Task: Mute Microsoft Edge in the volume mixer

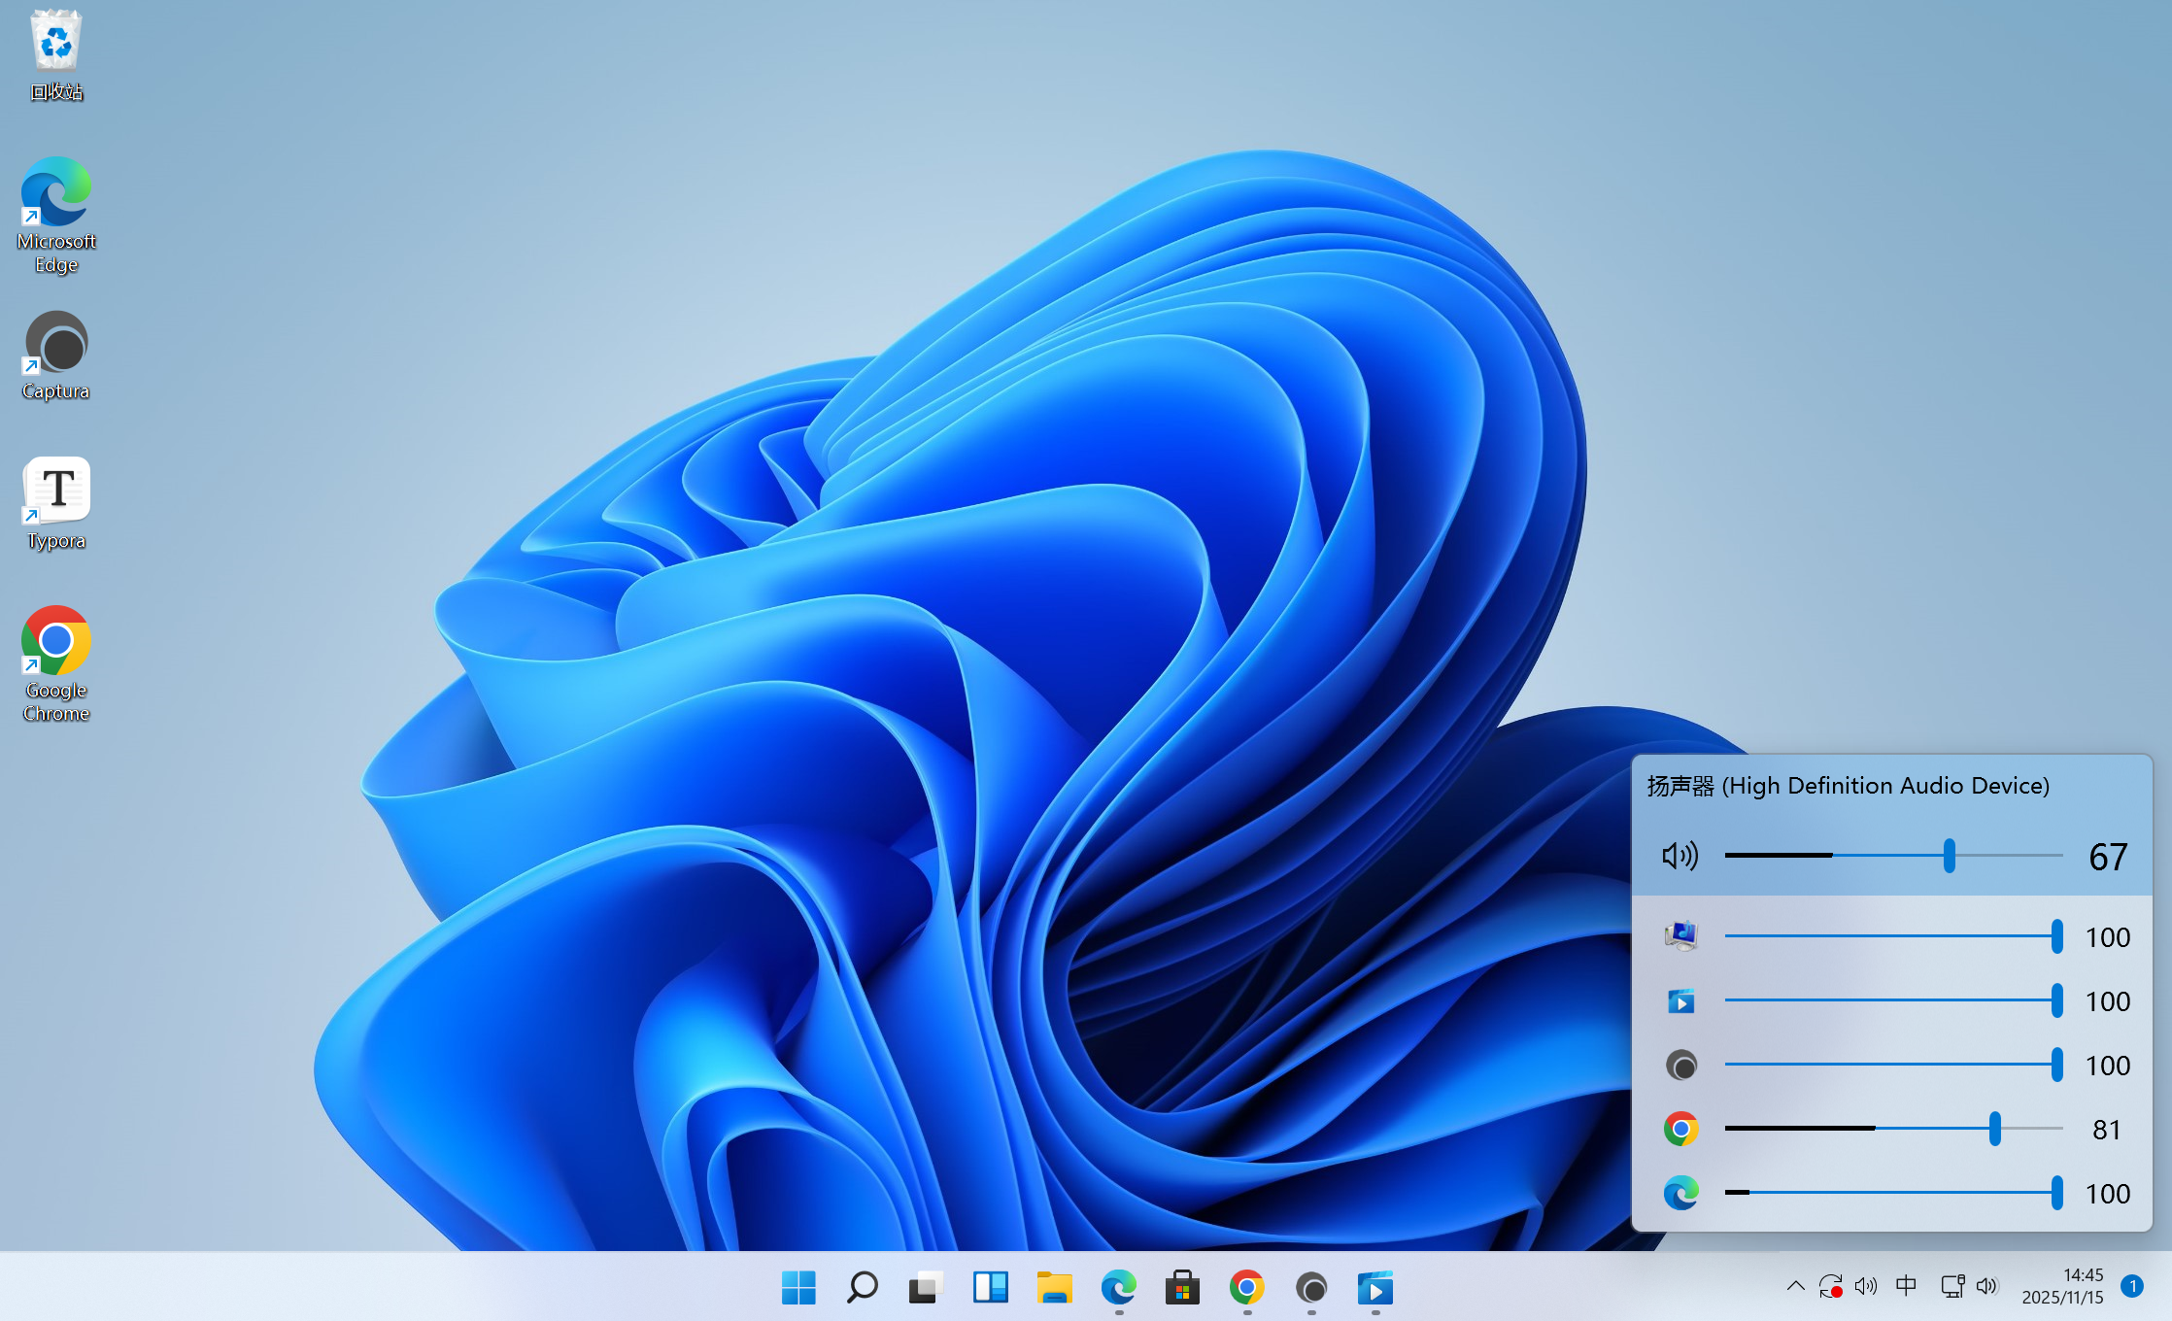Action: 1680,1193
